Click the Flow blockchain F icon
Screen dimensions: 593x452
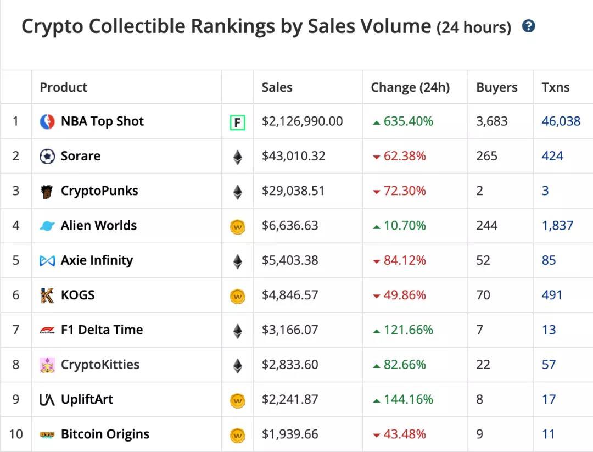click(x=237, y=122)
